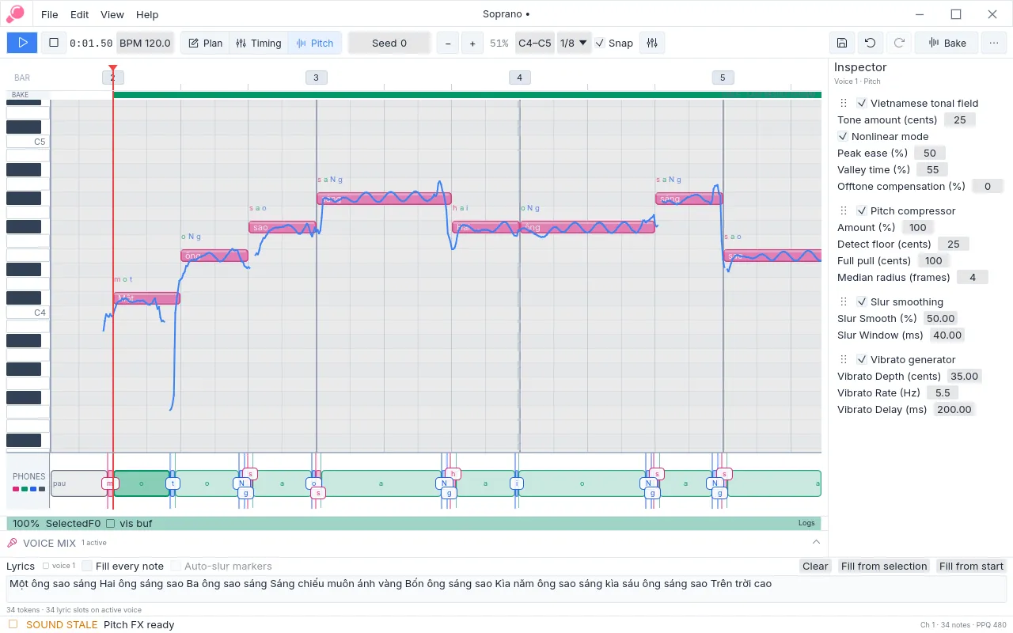The image size is (1013, 633).
Task: Stop playback with the square button
Action: tap(54, 43)
